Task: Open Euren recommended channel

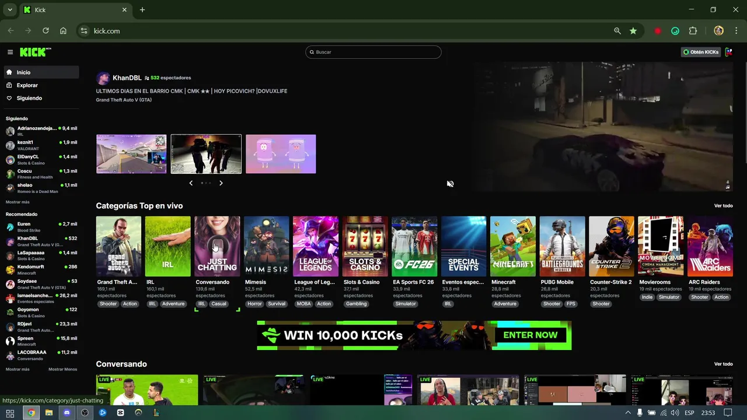Action: (41, 227)
